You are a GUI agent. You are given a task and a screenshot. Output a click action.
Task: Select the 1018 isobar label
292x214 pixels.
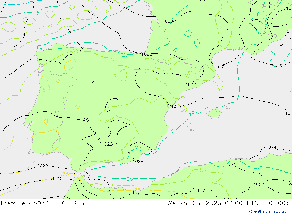pyautogui.click(x=58, y=179)
